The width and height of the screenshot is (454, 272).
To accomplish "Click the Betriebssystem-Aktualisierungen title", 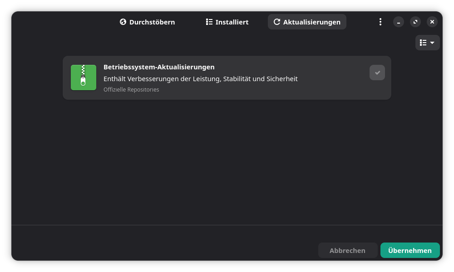I will (159, 67).
